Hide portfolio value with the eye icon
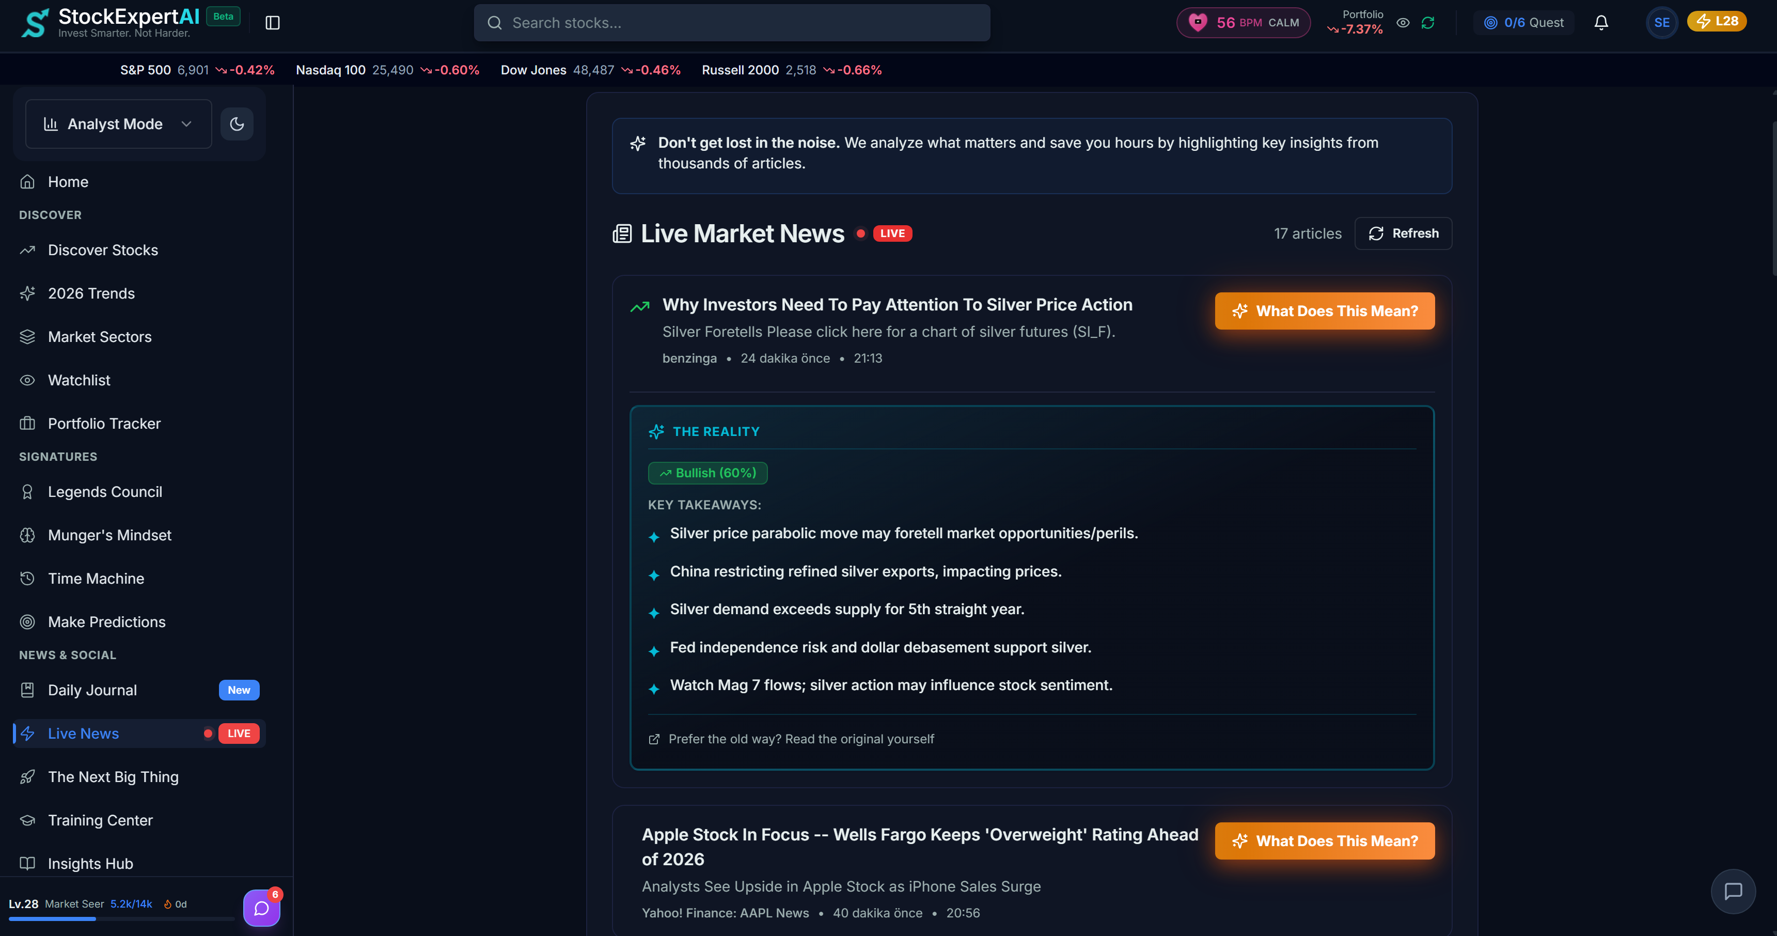 point(1403,22)
